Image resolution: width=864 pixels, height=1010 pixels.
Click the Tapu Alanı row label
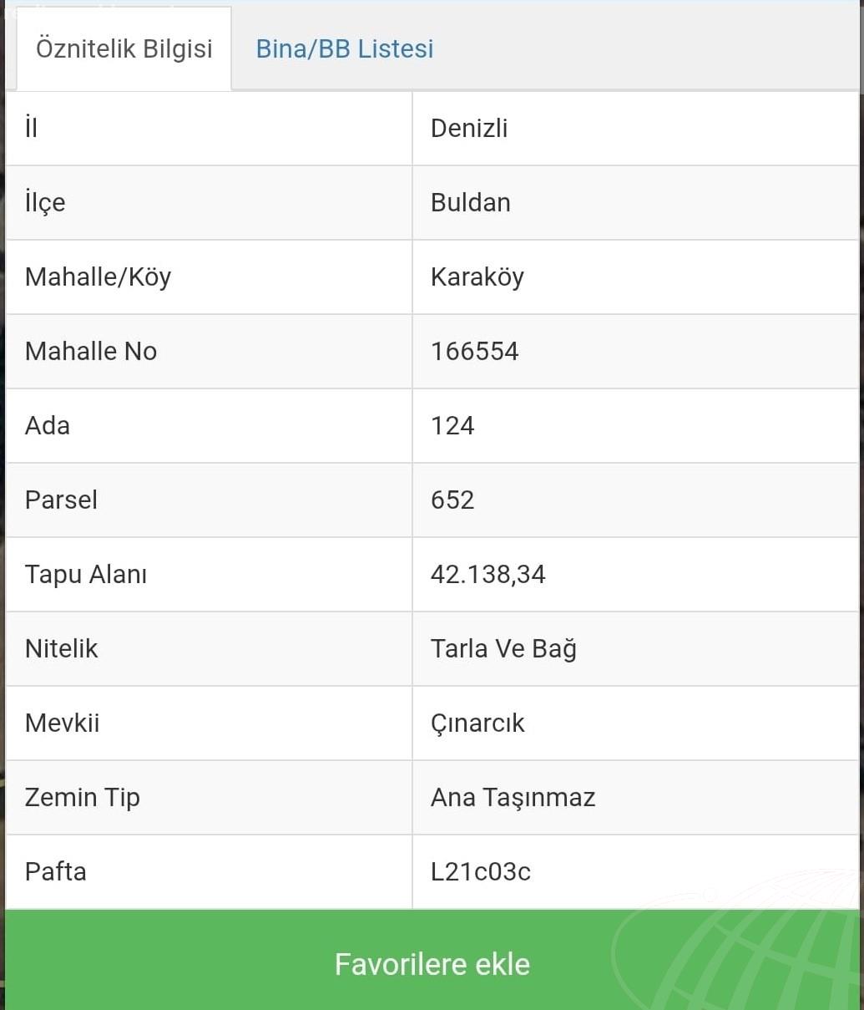(86, 575)
